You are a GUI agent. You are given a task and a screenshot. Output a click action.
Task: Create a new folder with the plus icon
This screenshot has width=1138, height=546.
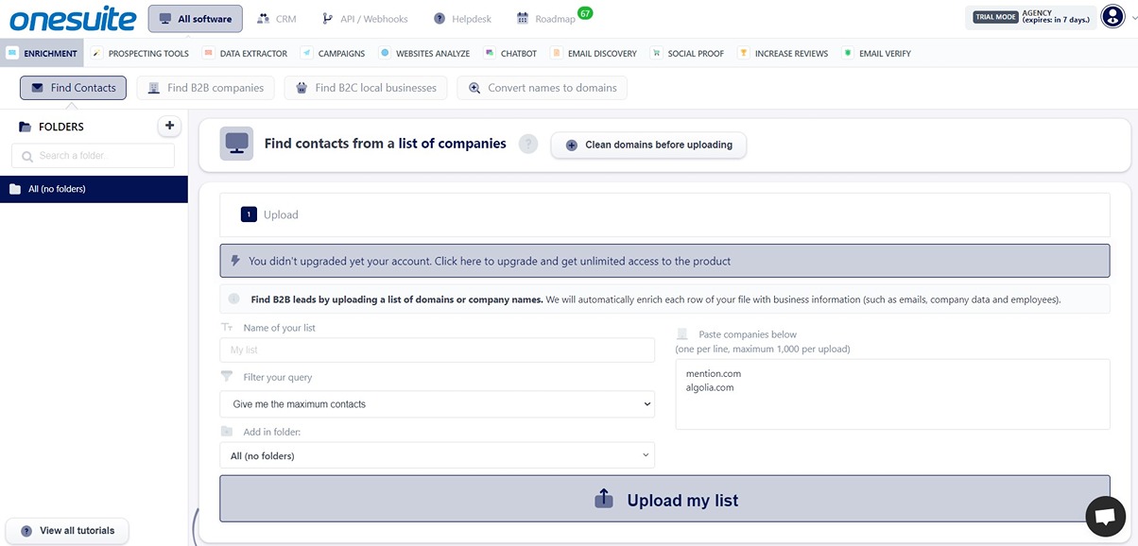(169, 125)
